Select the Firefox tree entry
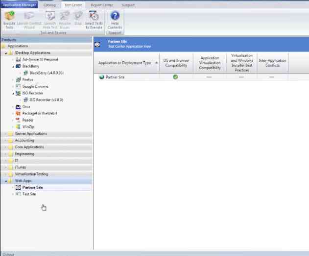The width and height of the screenshot is (309, 256). point(28,79)
